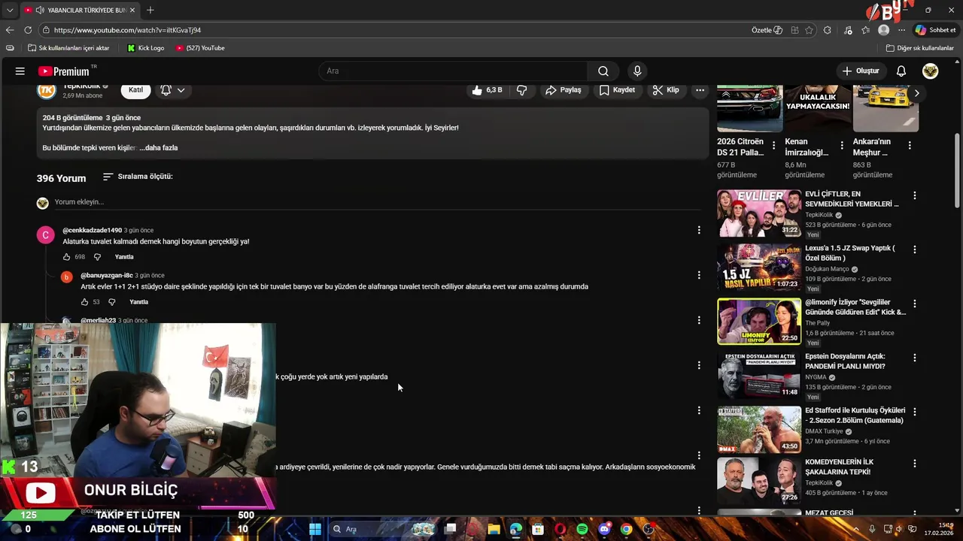Open the Kick Logo bookmark

[146, 48]
